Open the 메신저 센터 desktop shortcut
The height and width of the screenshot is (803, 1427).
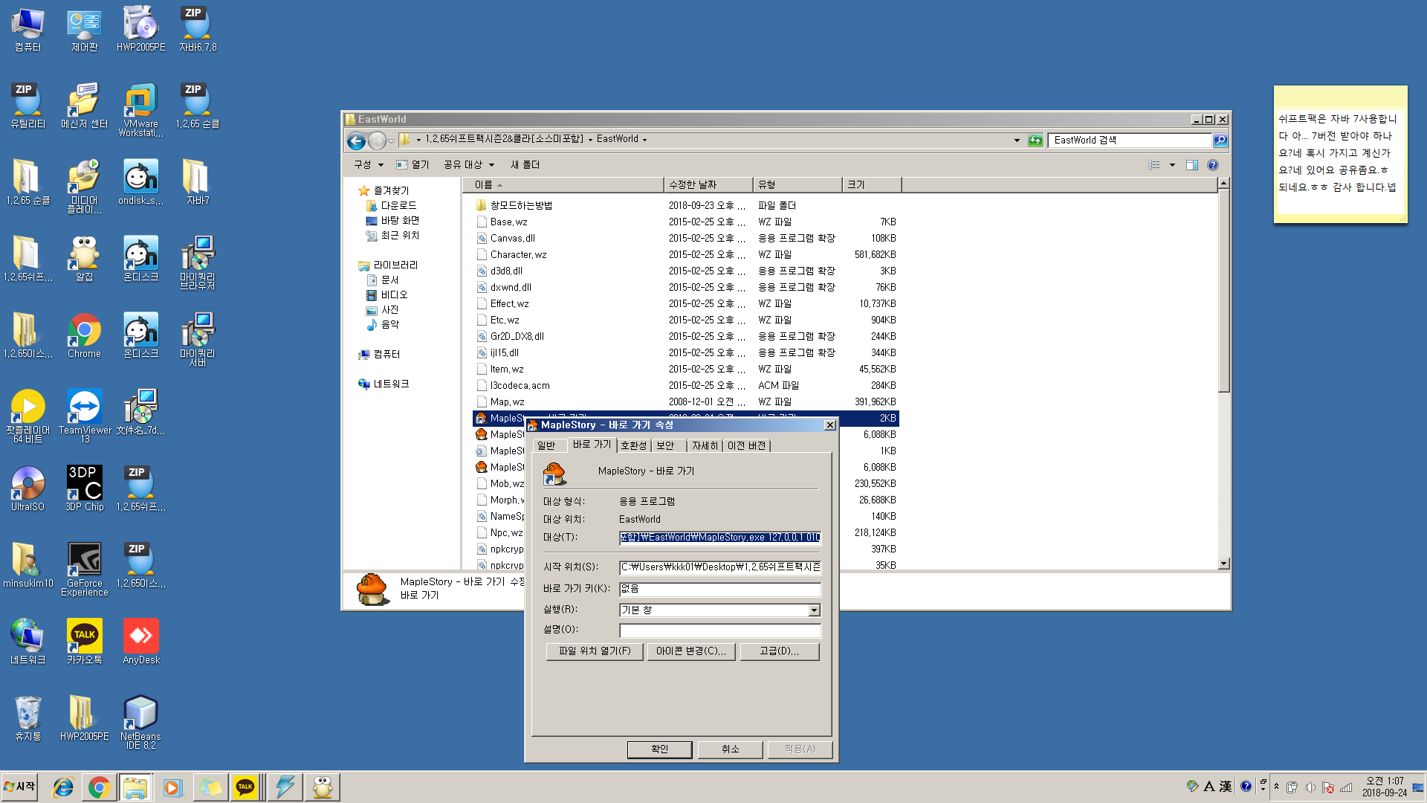pyautogui.click(x=84, y=106)
